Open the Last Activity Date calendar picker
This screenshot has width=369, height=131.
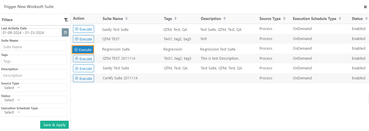pos(65,33)
